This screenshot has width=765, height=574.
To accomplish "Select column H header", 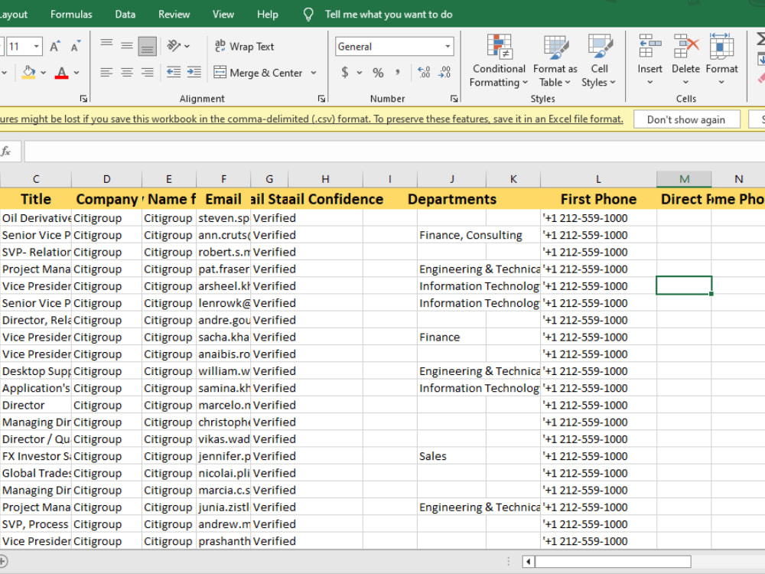I will [325, 179].
